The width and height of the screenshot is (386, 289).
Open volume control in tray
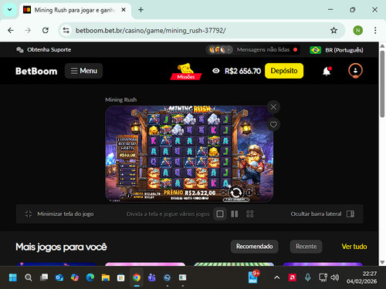(335, 277)
